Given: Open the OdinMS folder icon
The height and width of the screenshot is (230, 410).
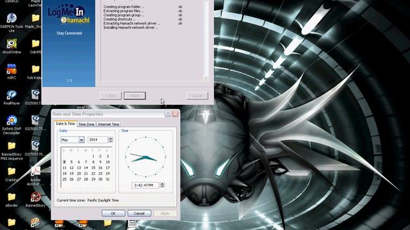Looking at the screenshot, I should point(36,44).
